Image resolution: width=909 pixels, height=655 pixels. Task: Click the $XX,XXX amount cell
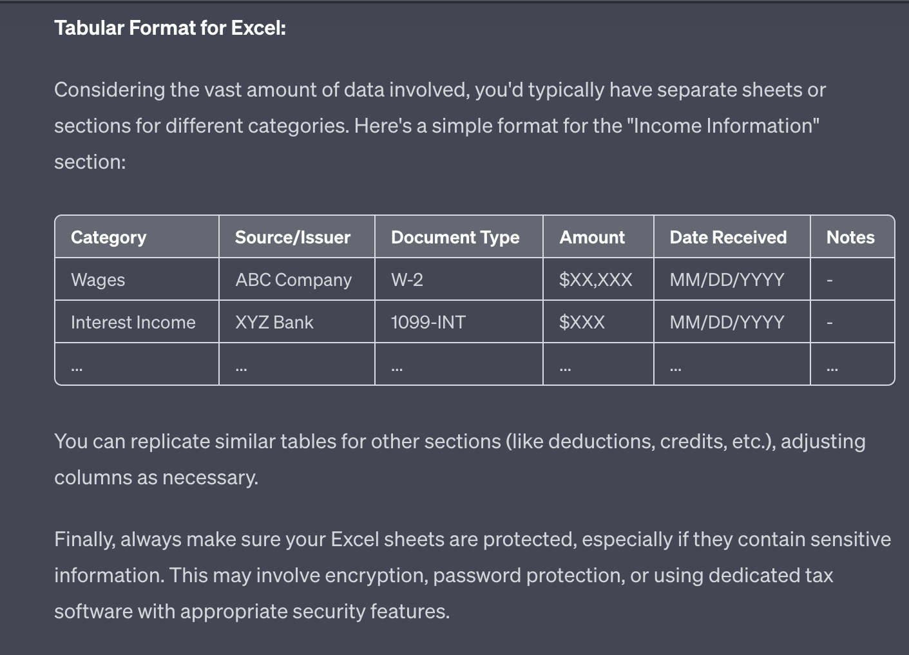tap(596, 280)
